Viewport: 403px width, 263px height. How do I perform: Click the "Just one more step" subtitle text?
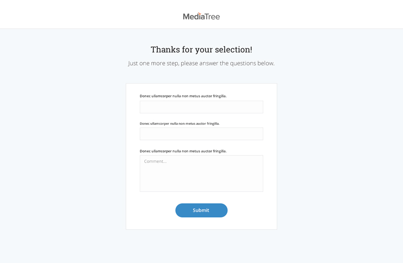point(201,63)
